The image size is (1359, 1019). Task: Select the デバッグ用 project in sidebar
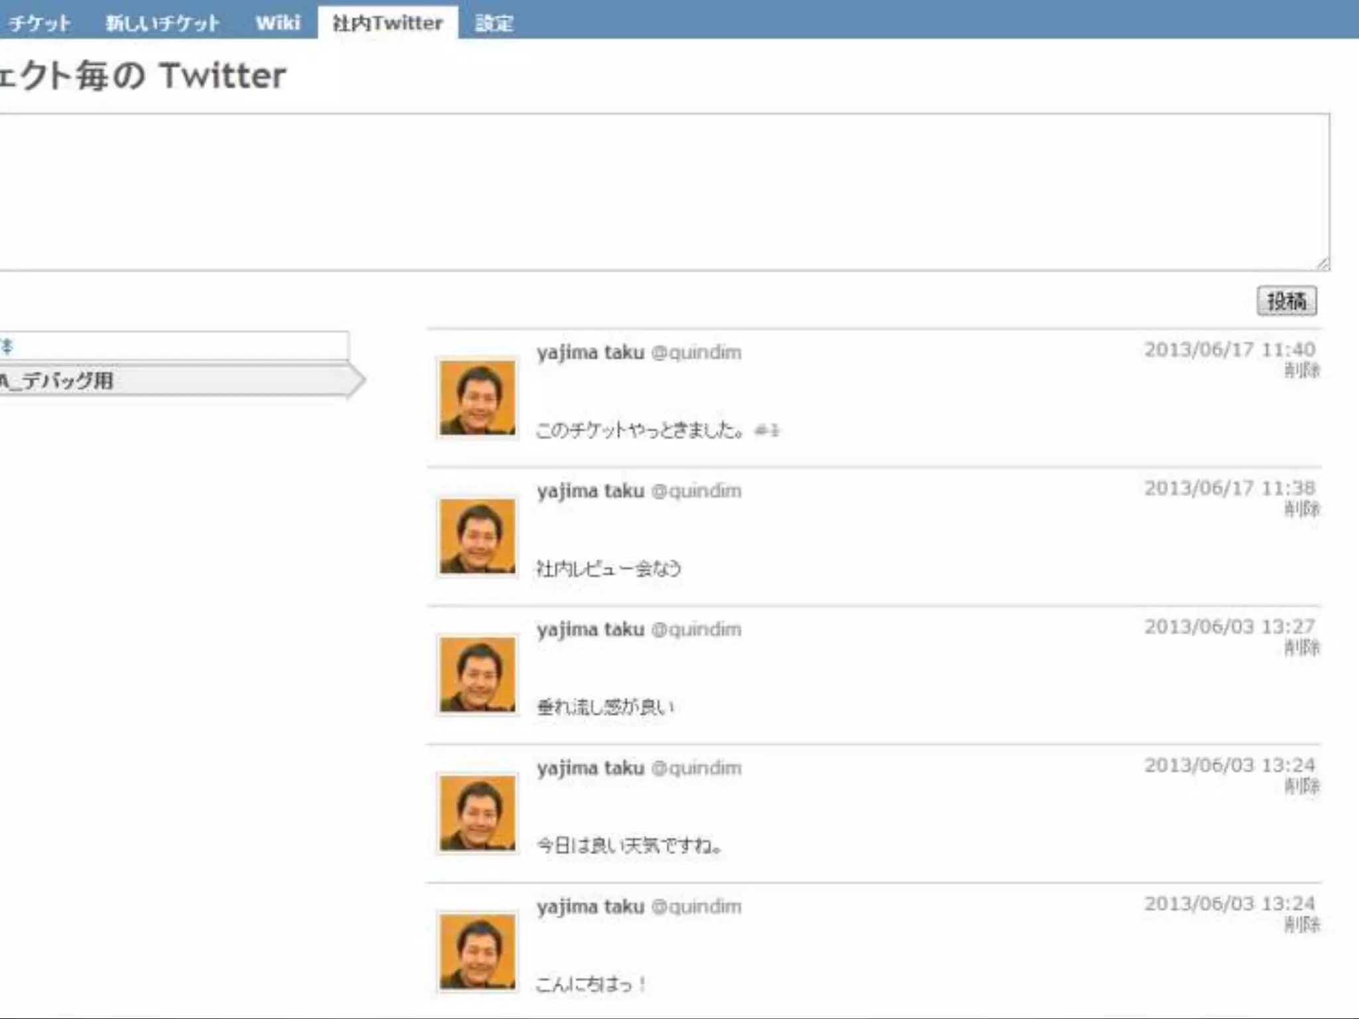tap(66, 381)
